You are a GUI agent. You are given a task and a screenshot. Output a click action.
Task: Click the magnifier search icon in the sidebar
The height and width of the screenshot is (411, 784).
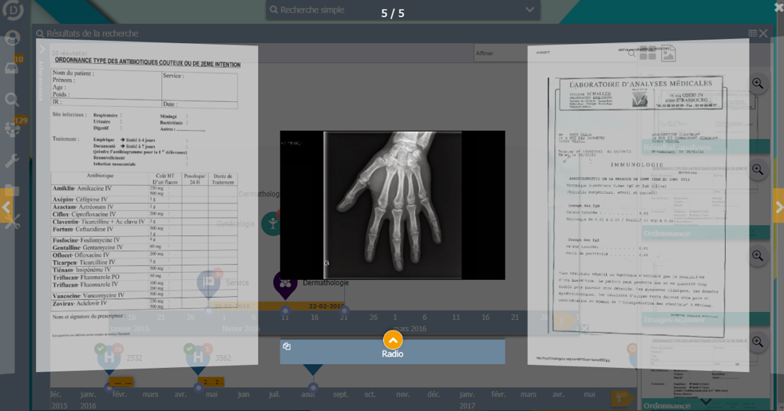[x=12, y=100]
